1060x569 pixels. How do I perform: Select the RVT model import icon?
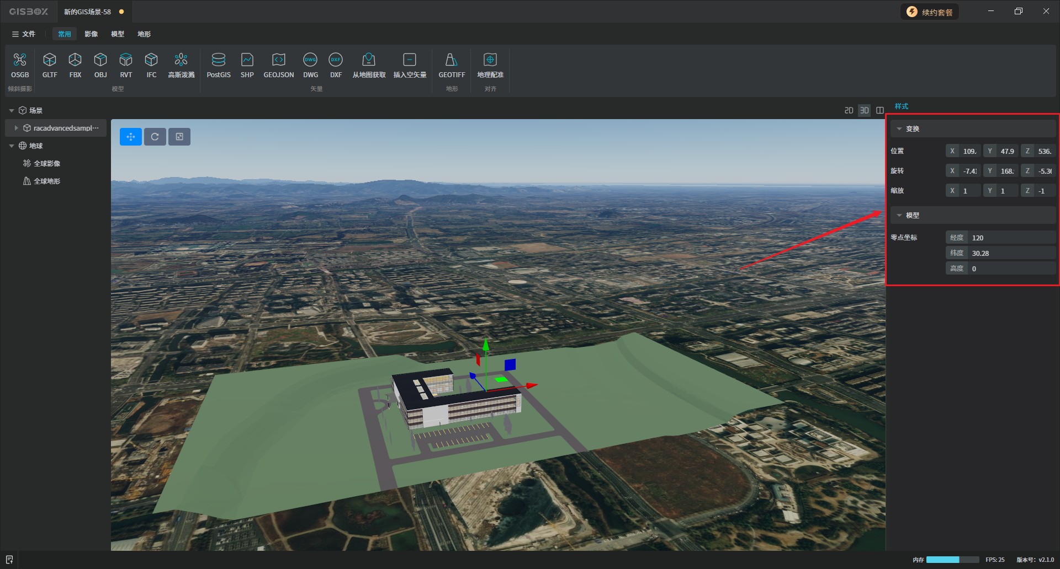126,60
